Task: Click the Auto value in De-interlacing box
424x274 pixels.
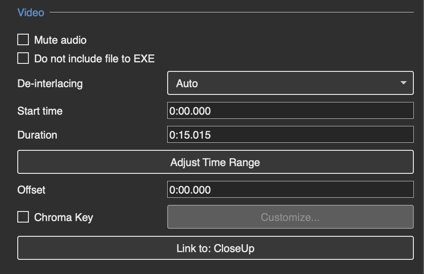Action: click(x=187, y=83)
